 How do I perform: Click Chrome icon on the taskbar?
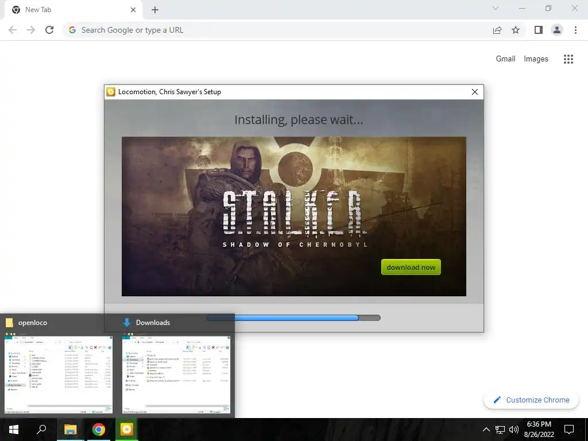click(99, 430)
